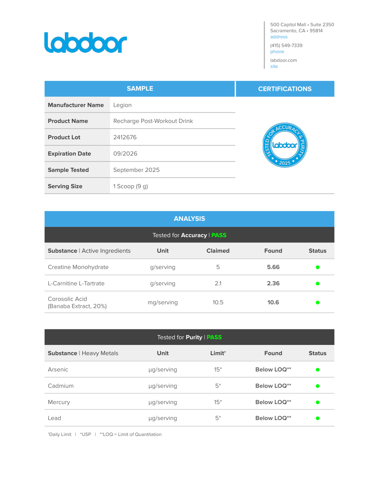Click the green PASS next to Purity
The image size is (379, 491).
pos(214,337)
